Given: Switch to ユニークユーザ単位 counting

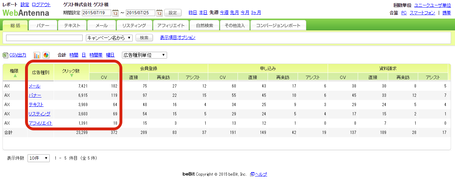Looking at the screenshot, I should click(x=432, y=5).
